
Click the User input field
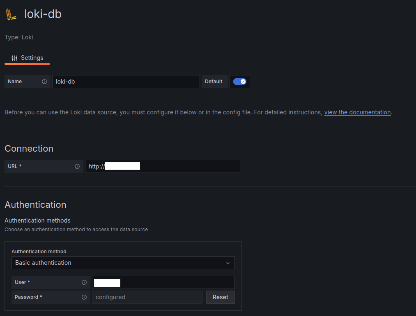163,282
